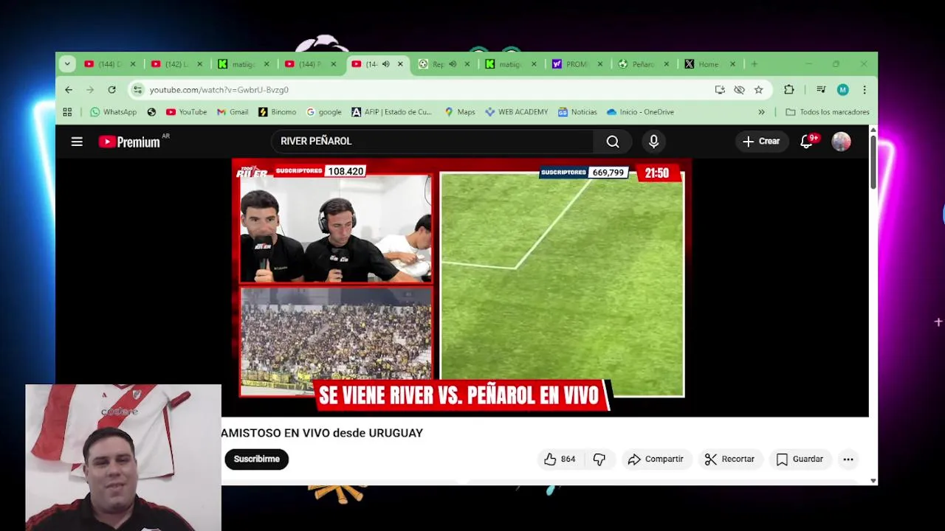
Task: Close the Home X tab
Action: coord(732,64)
